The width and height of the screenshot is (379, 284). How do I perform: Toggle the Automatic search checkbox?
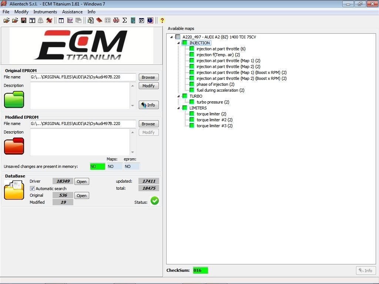click(33, 188)
